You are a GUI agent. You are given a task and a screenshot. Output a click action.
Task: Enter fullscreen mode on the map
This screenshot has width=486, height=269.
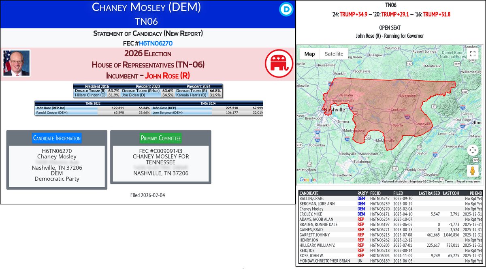tap(472, 53)
